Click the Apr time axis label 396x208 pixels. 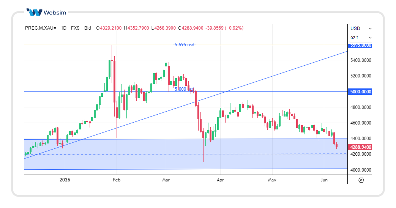click(x=220, y=180)
